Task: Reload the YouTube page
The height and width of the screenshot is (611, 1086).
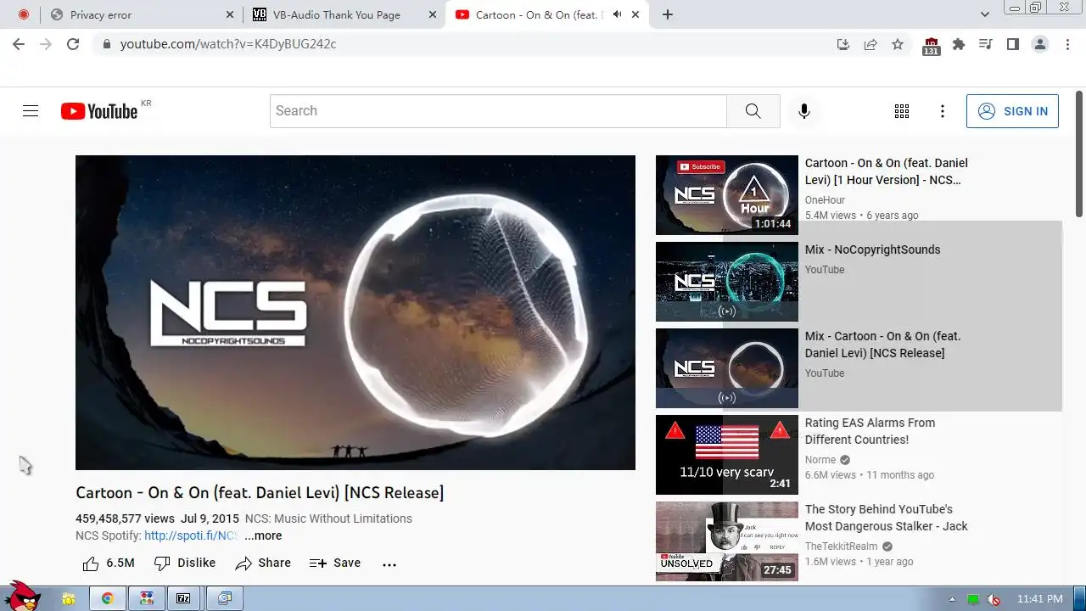Action: pyautogui.click(x=73, y=44)
